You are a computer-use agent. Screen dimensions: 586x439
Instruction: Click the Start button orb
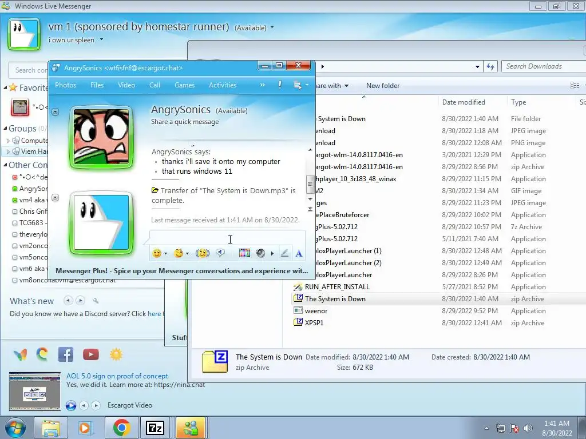(x=15, y=428)
